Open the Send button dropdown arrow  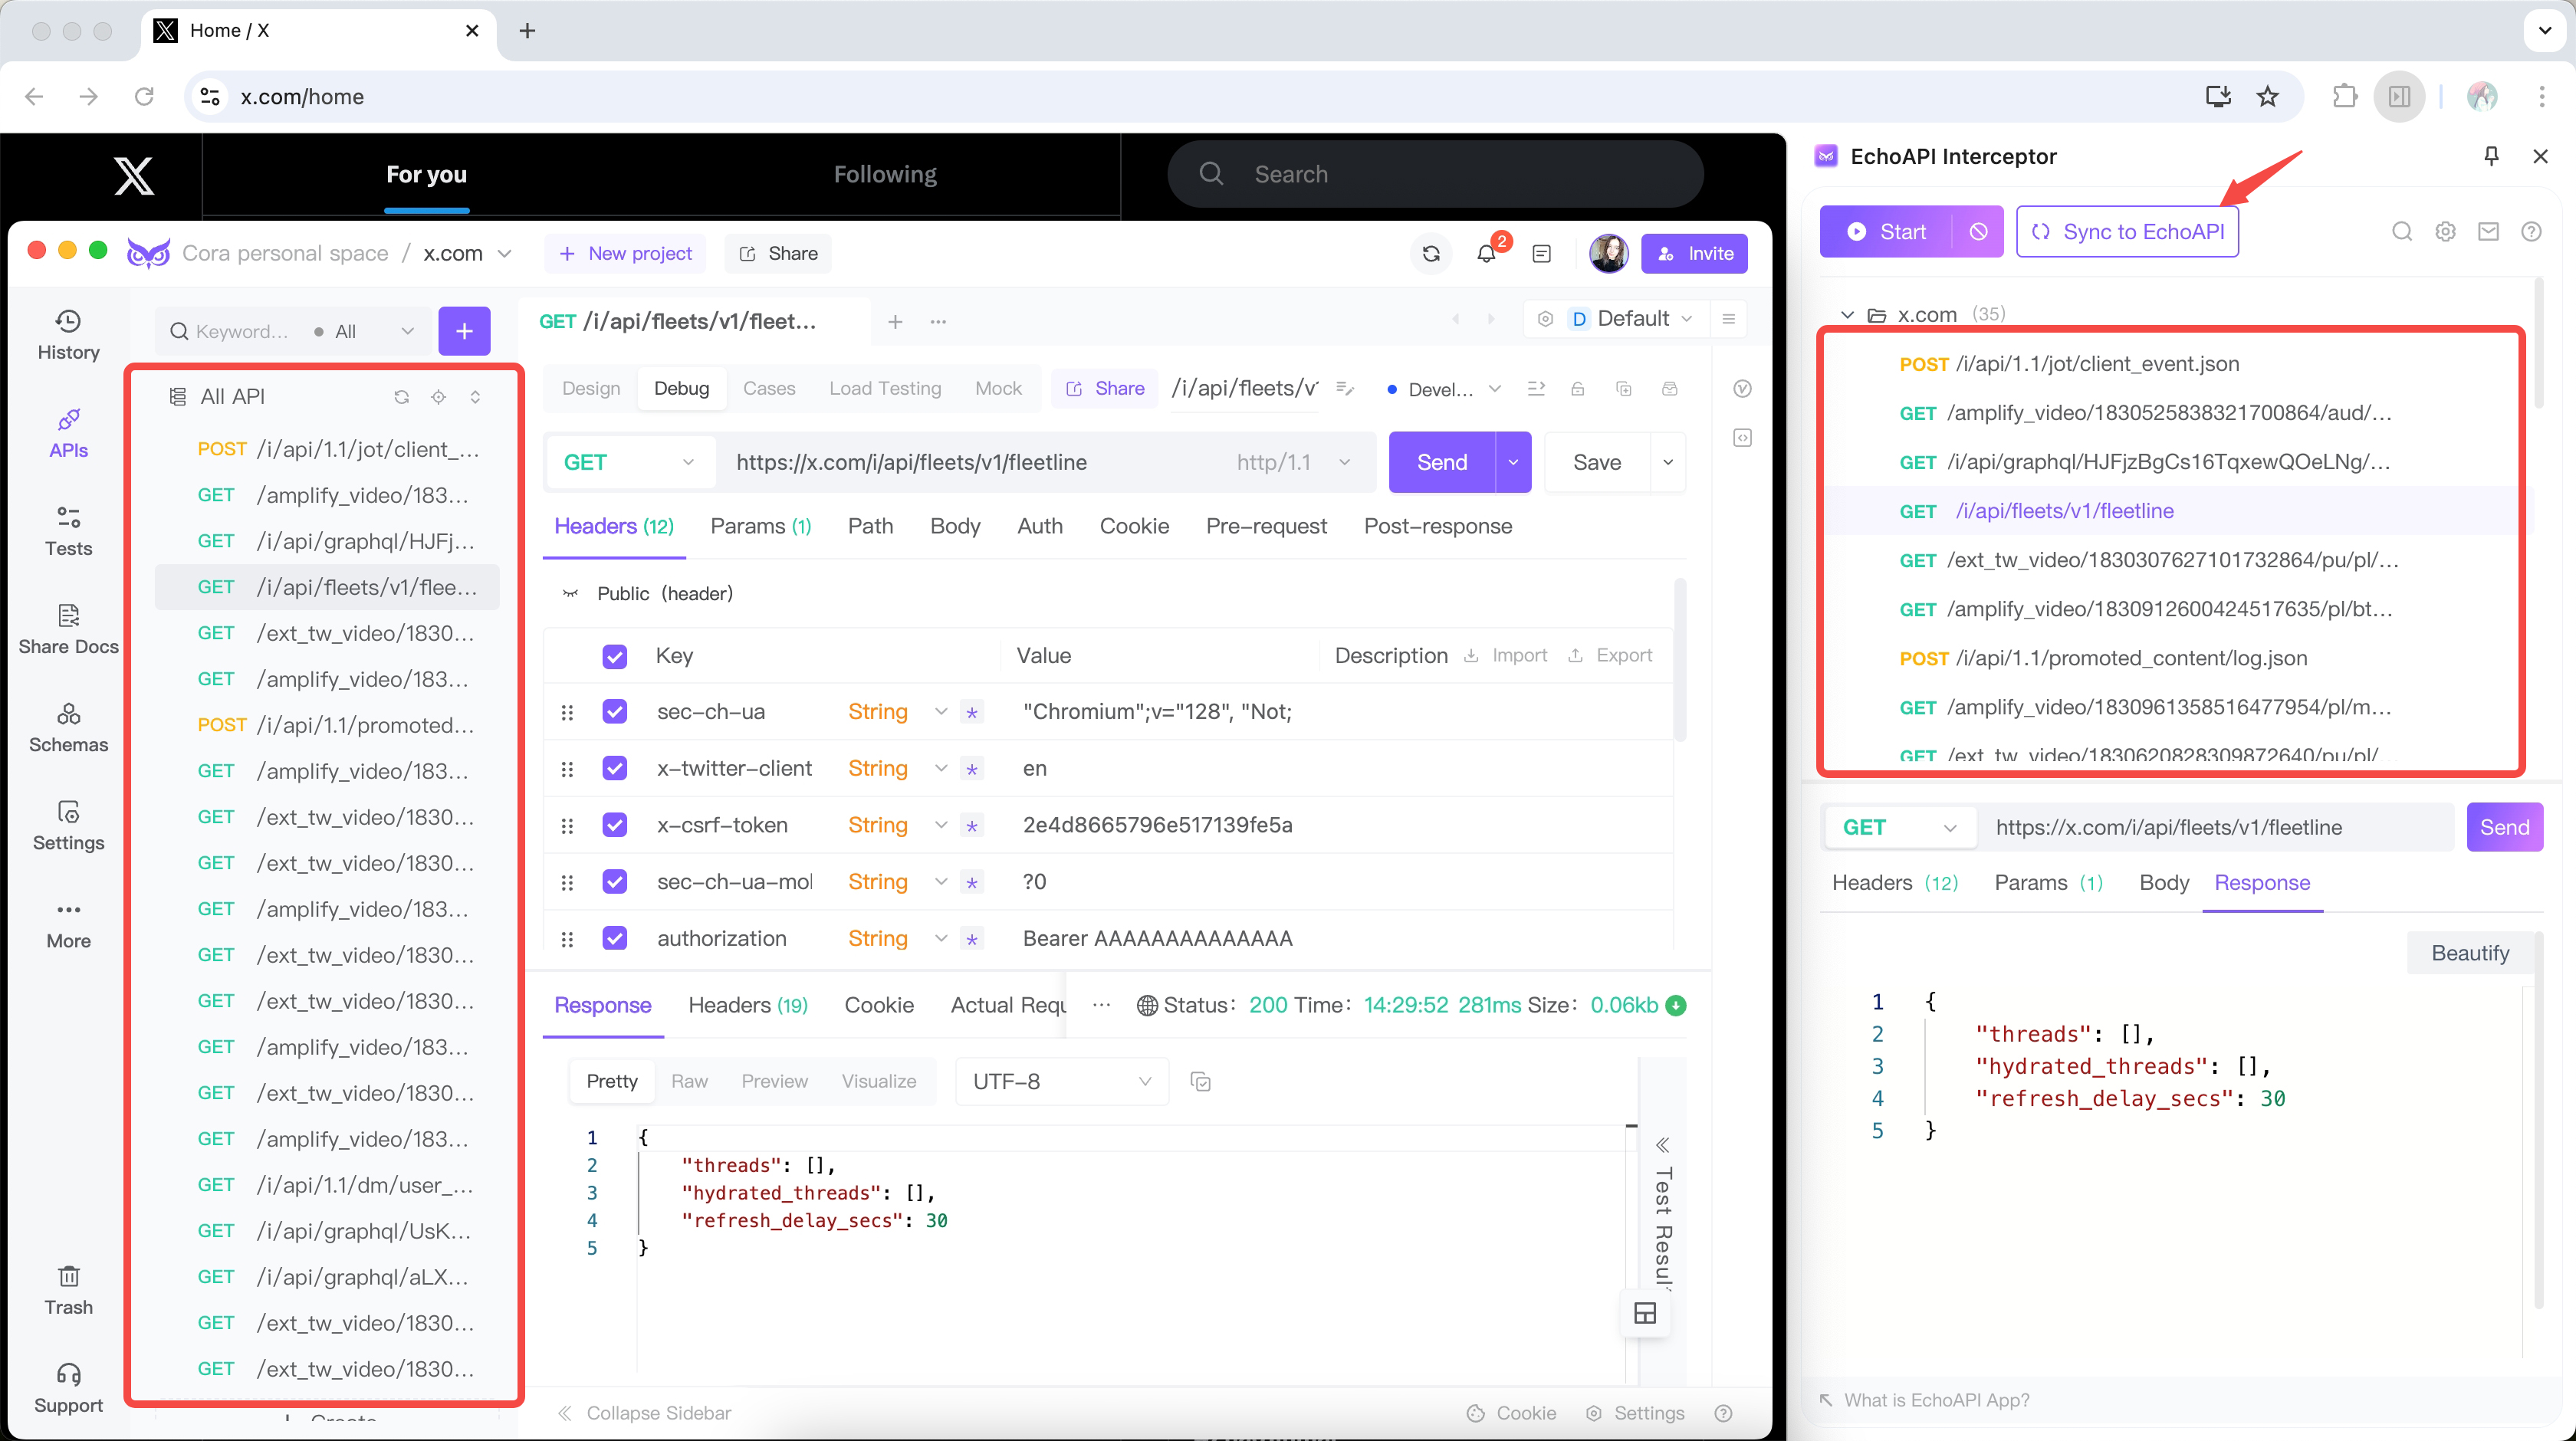(1513, 462)
